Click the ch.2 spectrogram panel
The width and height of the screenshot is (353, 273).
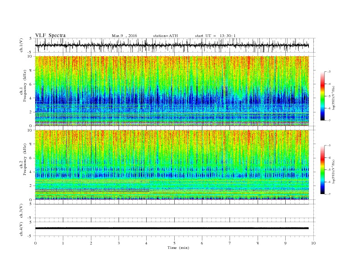pyautogui.click(x=172, y=165)
